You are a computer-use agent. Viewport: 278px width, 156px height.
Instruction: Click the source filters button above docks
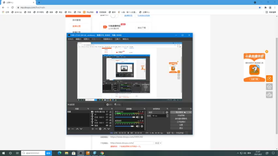pos(117,105)
